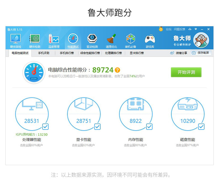Uncheck the 磁盘性能 test checkbox

(201, 127)
